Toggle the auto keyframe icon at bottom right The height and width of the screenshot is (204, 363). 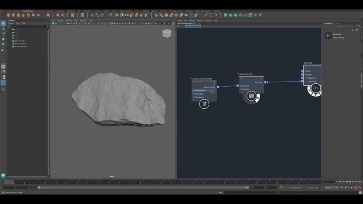(356, 187)
